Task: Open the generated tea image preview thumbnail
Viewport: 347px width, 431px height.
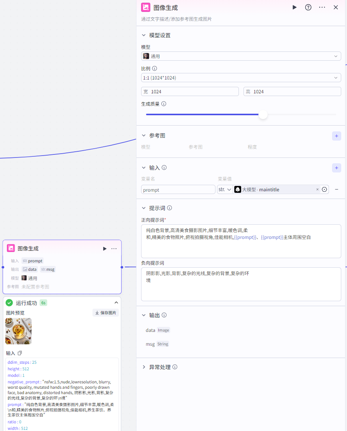Action: click(18, 331)
